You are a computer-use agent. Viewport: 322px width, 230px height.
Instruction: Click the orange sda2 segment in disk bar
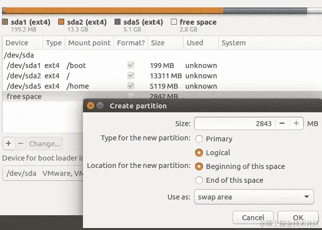tap(114, 11)
